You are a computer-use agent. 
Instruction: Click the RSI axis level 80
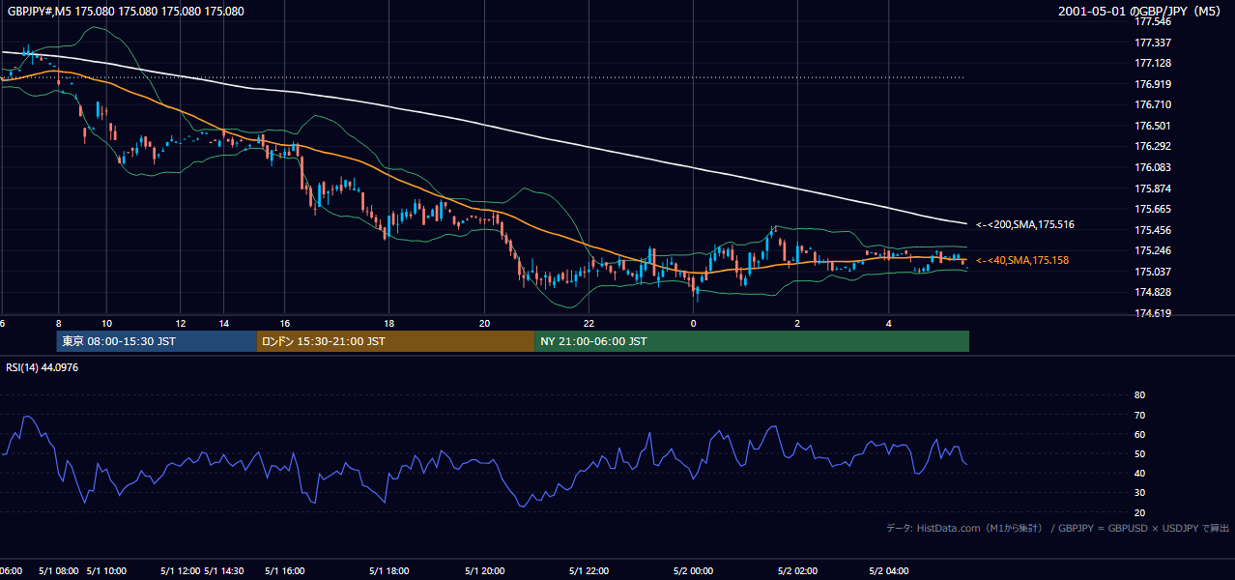pyautogui.click(x=1139, y=395)
